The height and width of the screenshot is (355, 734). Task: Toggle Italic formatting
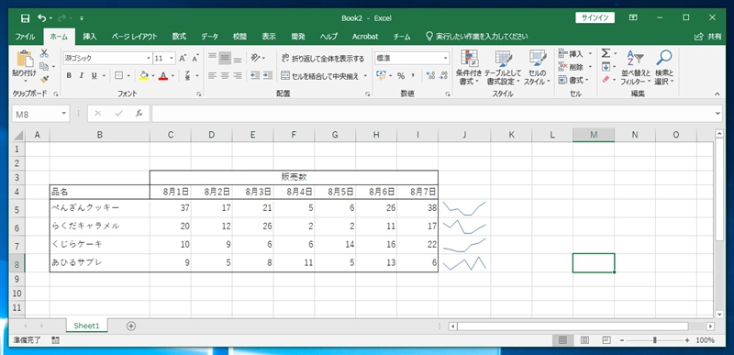coord(82,75)
